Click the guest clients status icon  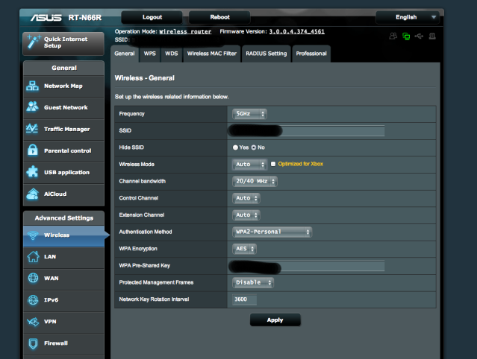[393, 36]
